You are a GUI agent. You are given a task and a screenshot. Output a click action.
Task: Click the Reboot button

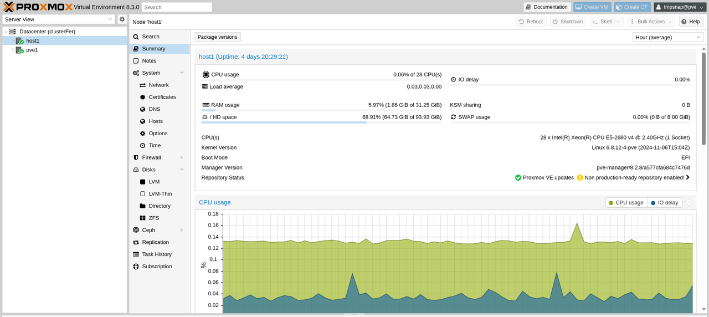point(531,22)
